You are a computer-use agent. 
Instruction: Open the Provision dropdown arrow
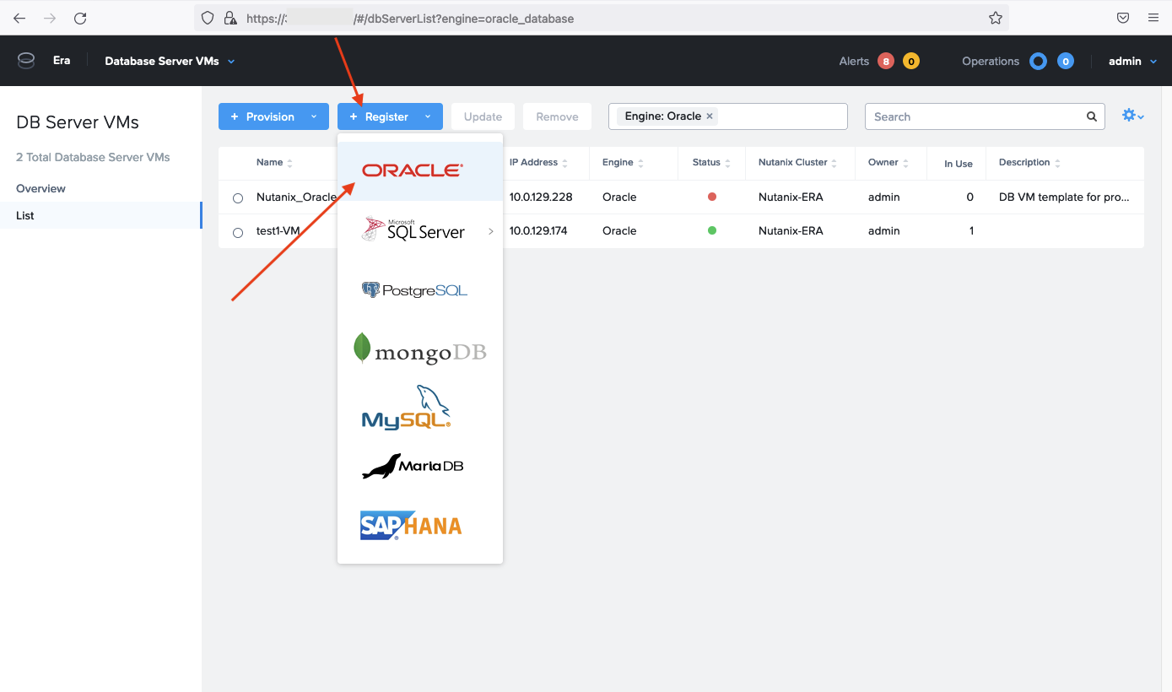click(x=314, y=116)
